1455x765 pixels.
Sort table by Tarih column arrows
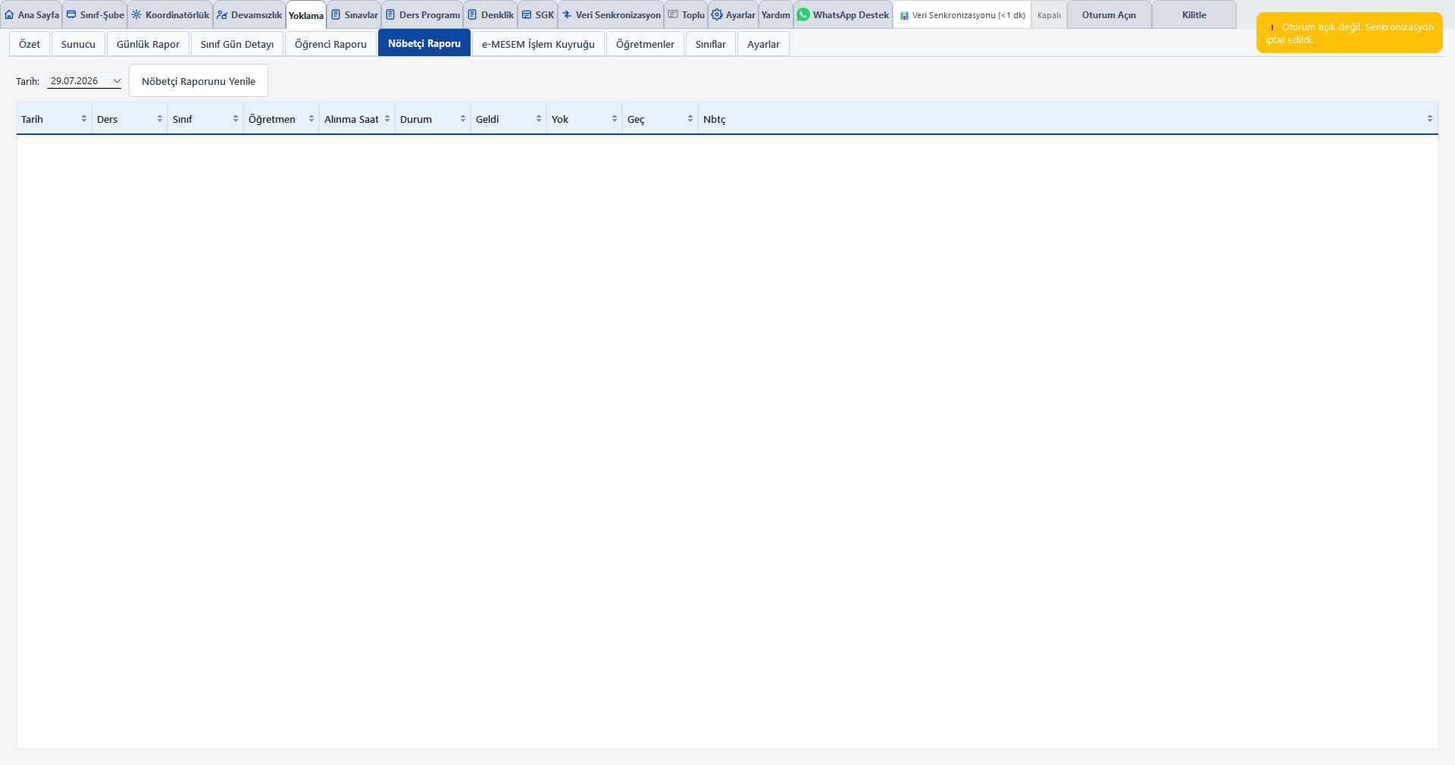[84, 119]
